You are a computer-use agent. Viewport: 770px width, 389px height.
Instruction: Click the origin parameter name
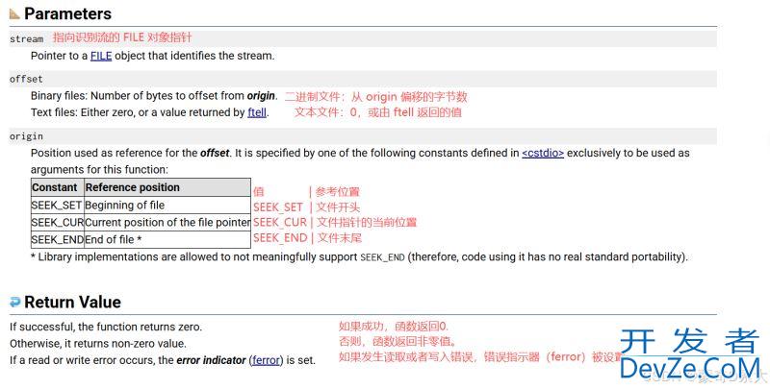[x=27, y=136]
